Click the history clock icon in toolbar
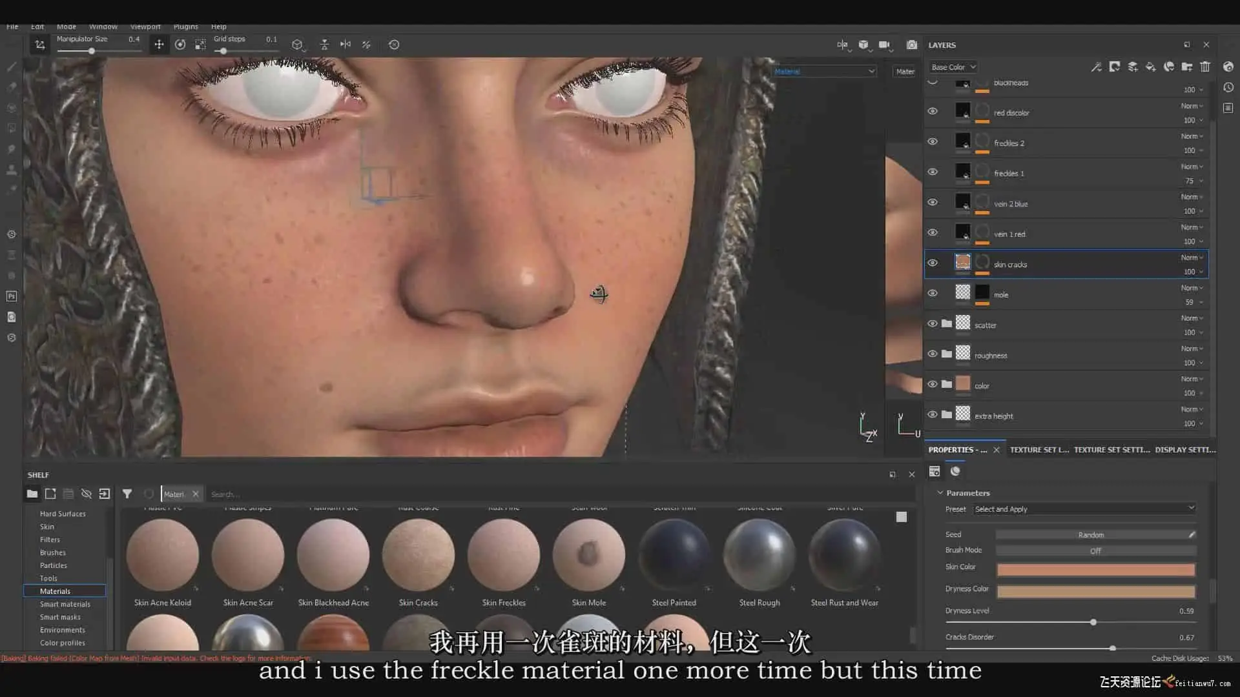 click(394, 45)
